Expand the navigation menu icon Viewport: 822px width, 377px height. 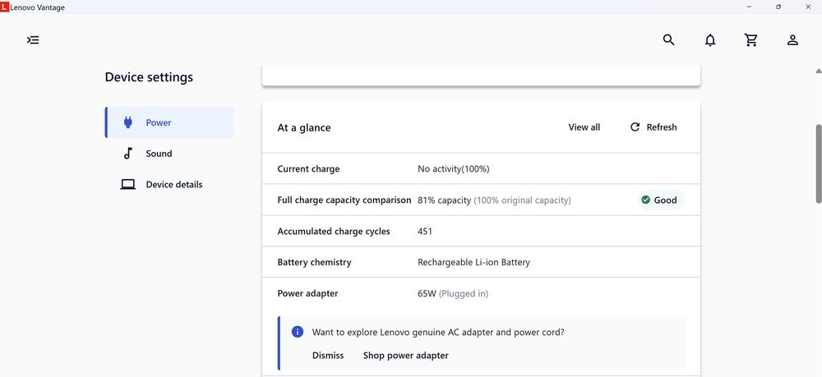click(33, 39)
